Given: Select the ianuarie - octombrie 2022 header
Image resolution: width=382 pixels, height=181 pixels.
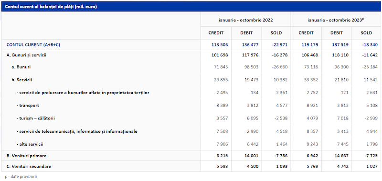Looking at the screenshot, I should pos(245,20).
